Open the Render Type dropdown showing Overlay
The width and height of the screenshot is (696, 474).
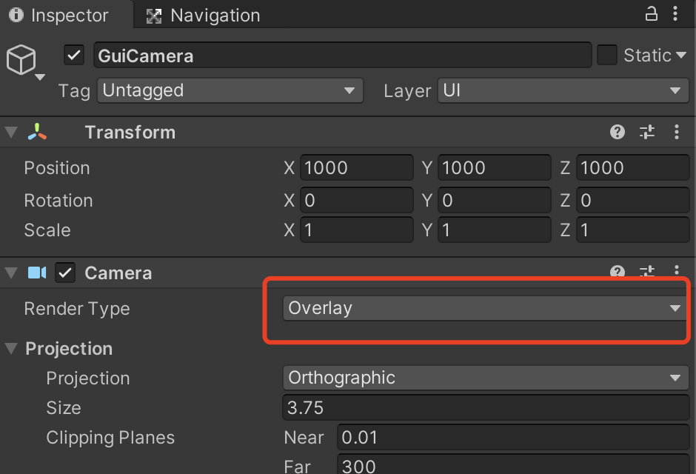click(x=486, y=308)
